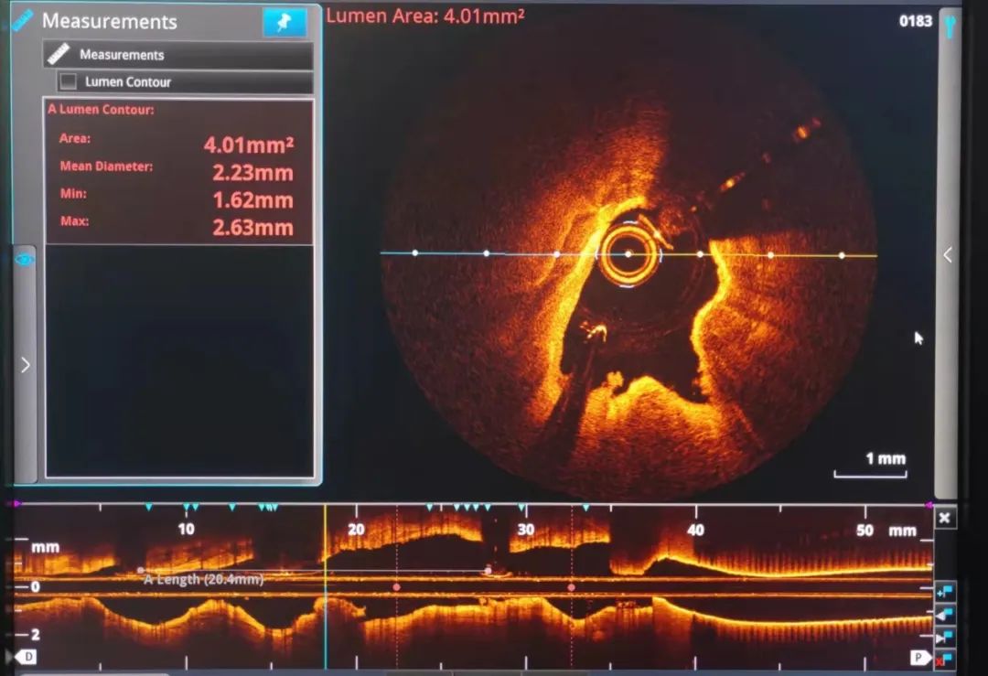Select the A Lumen Contour results heading

point(102,110)
